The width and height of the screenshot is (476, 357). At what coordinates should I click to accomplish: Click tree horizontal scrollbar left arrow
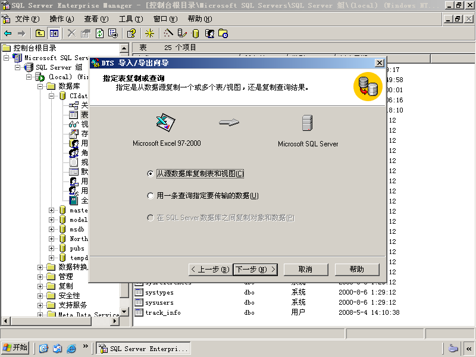(x=5, y=321)
